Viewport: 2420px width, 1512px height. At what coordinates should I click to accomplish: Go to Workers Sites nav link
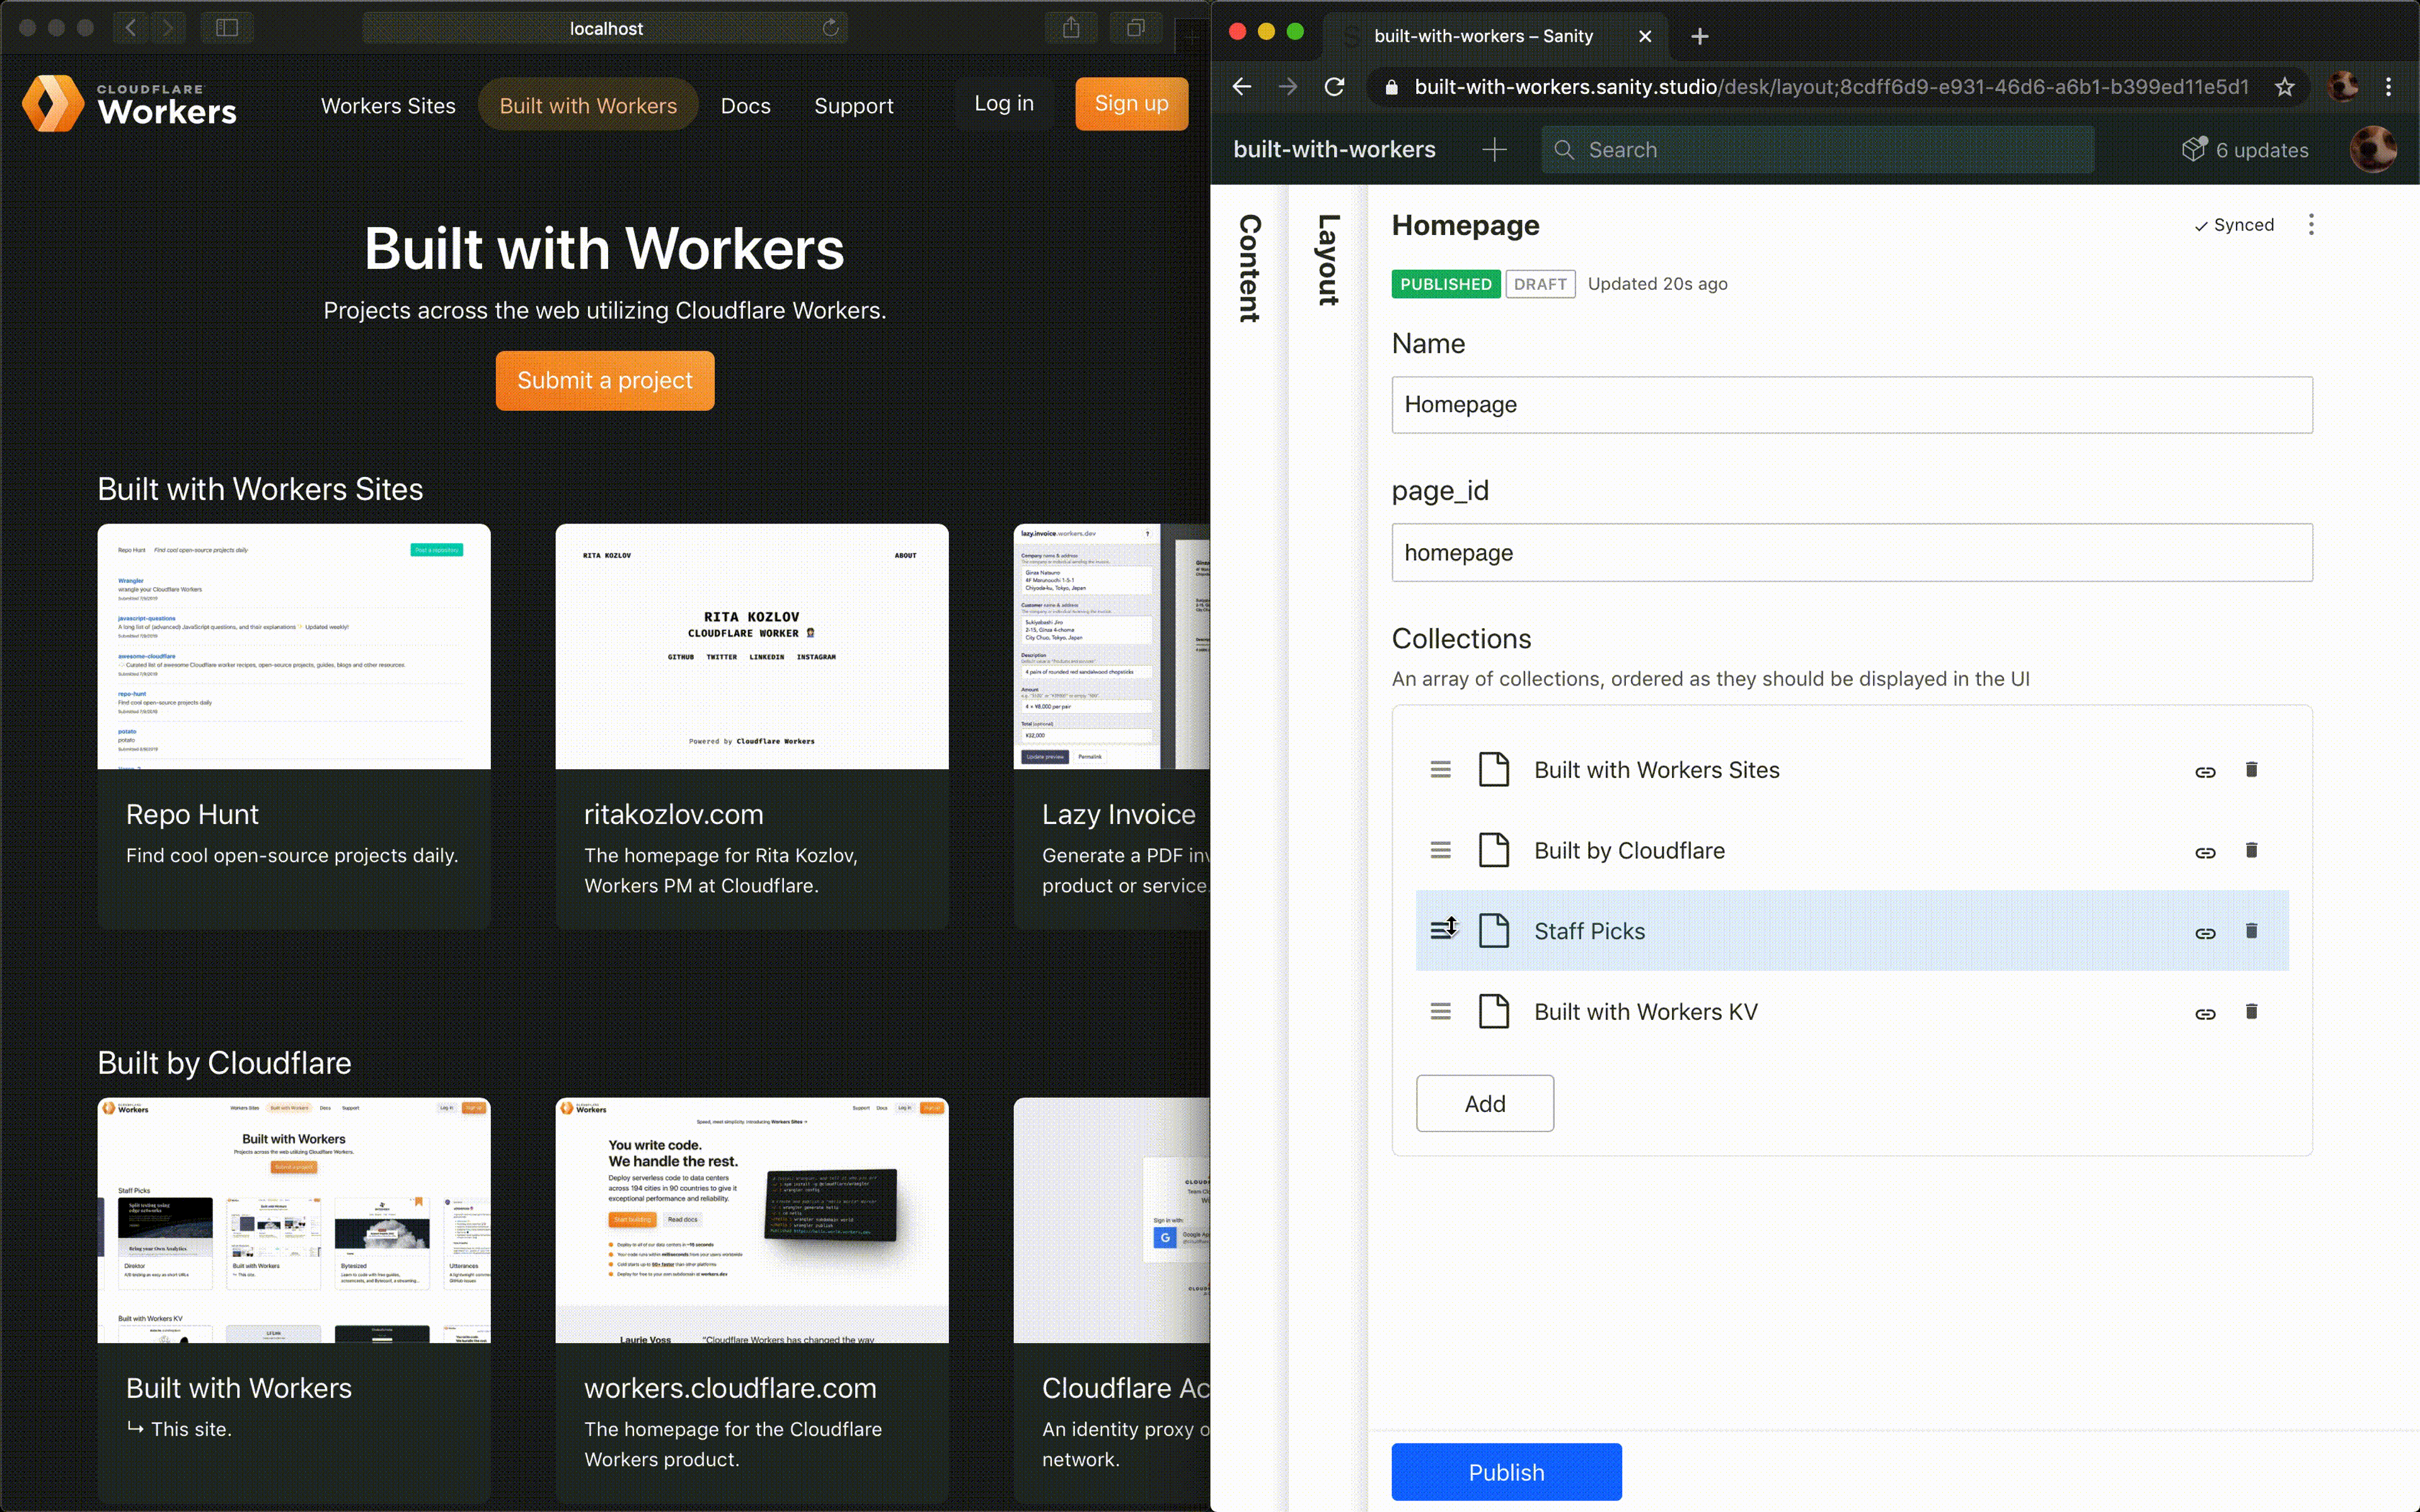[x=388, y=105]
